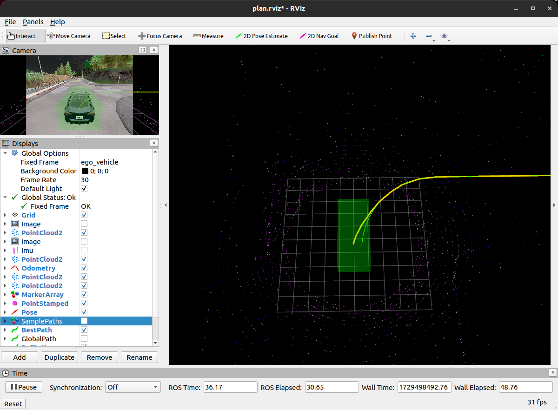This screenshot has height=410, width=558.
Task: Expand the Imu display node
Action: (5, 250)
